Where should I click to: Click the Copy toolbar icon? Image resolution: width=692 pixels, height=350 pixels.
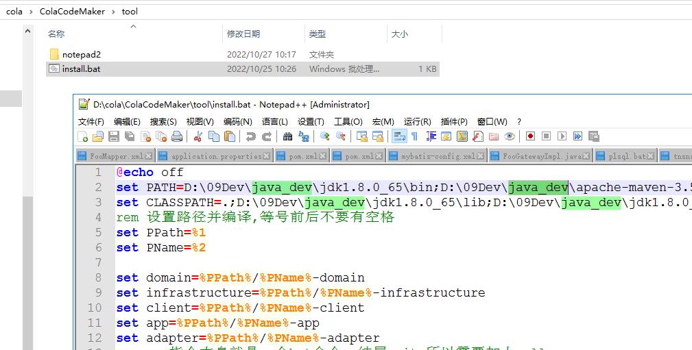point(213,137)
